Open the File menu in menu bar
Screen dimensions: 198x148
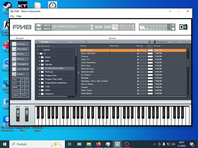click(x=12, y=16)
